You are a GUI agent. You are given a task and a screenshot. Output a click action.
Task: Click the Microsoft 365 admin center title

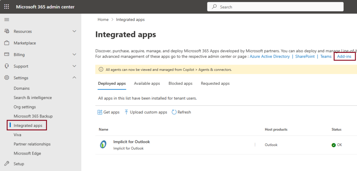45,7
